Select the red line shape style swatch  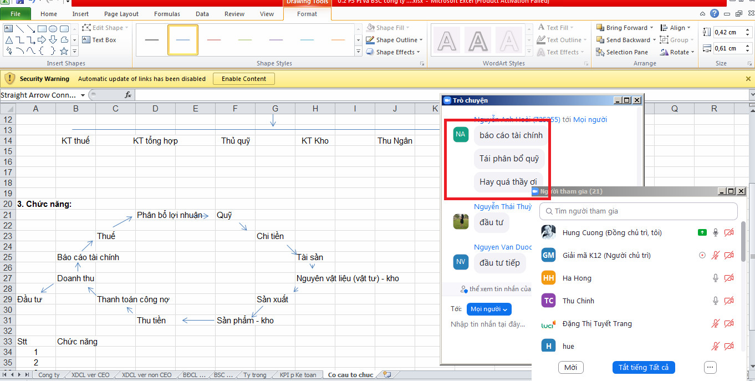[214, 40]
